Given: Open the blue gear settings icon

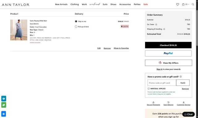Looking at the screenshot, I should coord(3,114).
